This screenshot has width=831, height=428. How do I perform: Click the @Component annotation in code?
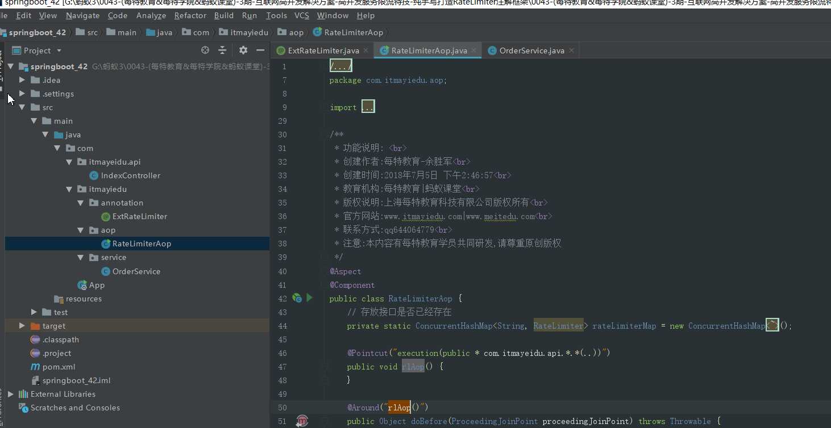[x=352, y=285]
